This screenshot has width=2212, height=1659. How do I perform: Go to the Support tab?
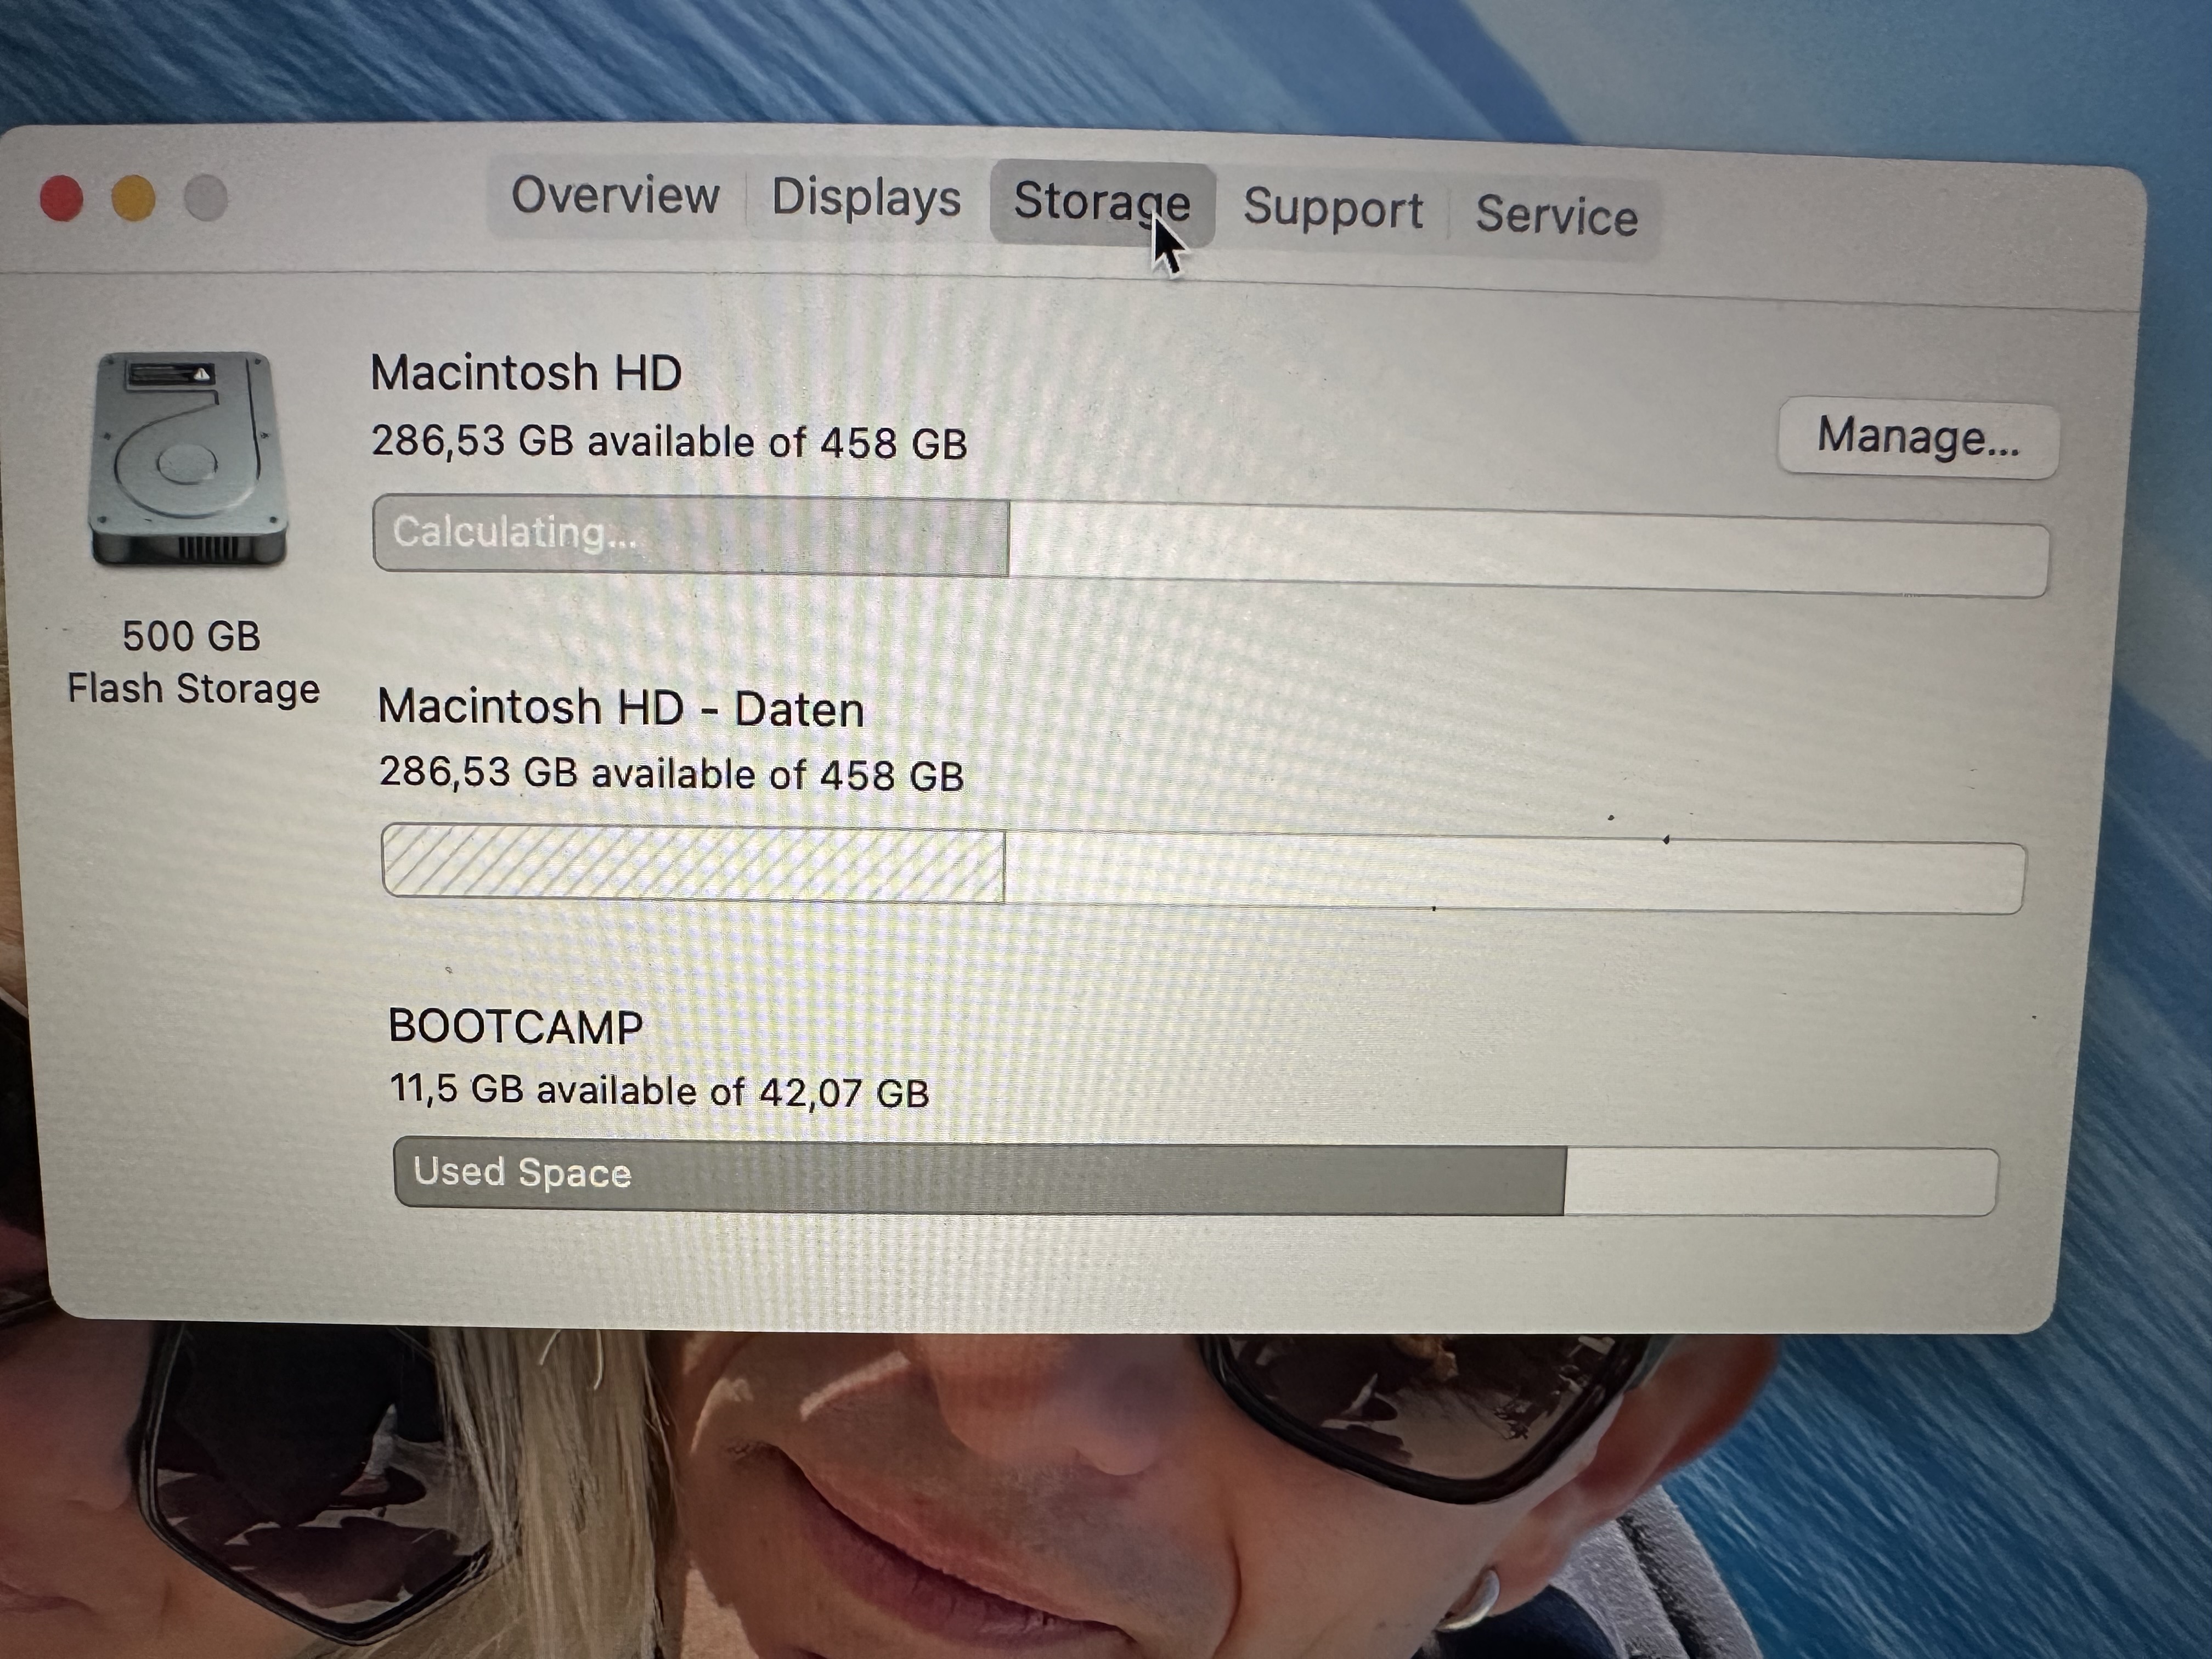[x=1332, y=209]
